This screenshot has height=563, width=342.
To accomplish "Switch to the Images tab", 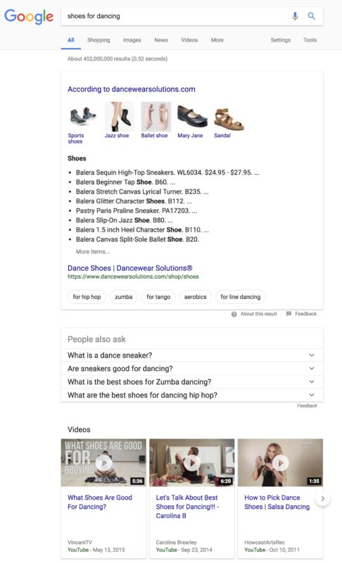I will pyautogui.click(x=132, y=40).
